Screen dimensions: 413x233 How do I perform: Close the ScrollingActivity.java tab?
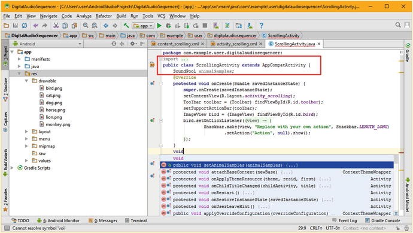click(x=319, y=44)
